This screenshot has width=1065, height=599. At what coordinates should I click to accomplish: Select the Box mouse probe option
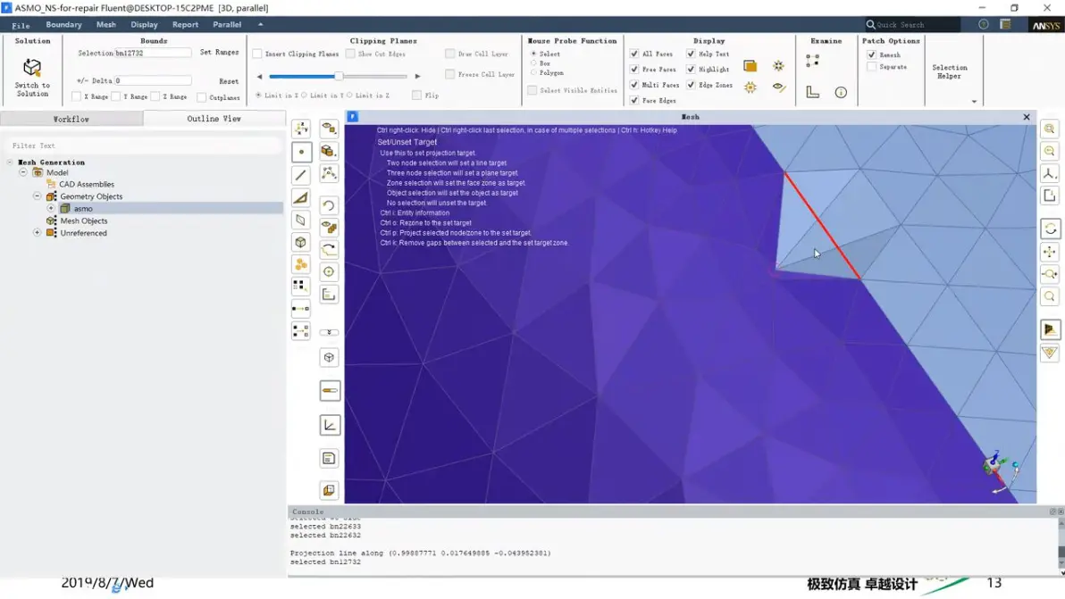coord(534,63)
